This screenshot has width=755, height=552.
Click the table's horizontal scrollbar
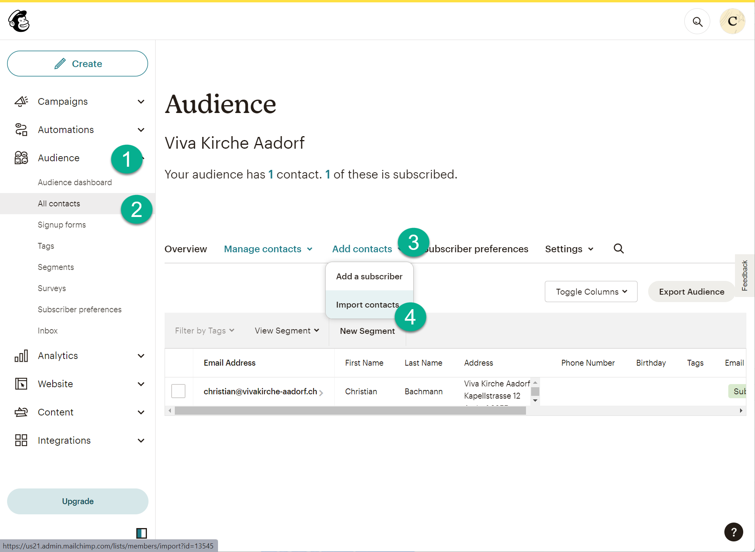350,411
